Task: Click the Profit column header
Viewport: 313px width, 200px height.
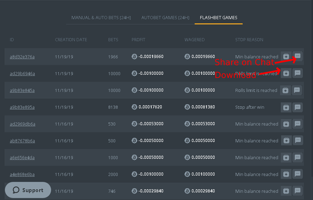Action: pos(138,40)
